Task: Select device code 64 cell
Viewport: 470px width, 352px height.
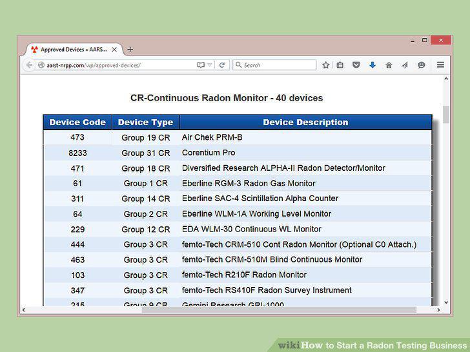Action: (x=77, y=214)
